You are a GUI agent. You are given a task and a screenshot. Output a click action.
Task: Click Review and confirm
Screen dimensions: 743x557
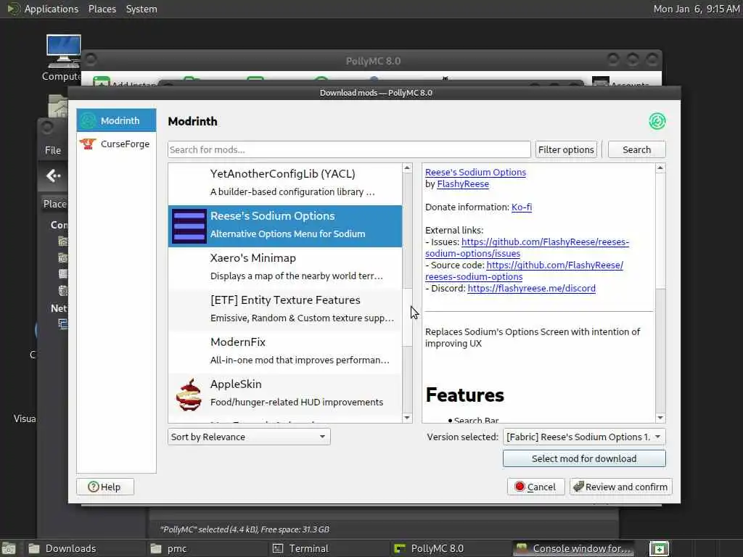tap(621, 487)
